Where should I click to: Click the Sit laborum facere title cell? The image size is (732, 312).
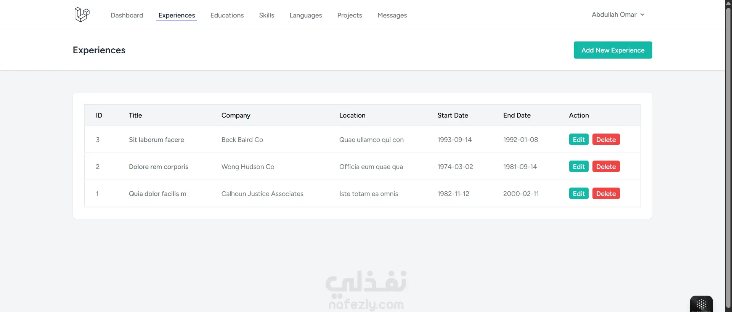[x=156, y=140]
